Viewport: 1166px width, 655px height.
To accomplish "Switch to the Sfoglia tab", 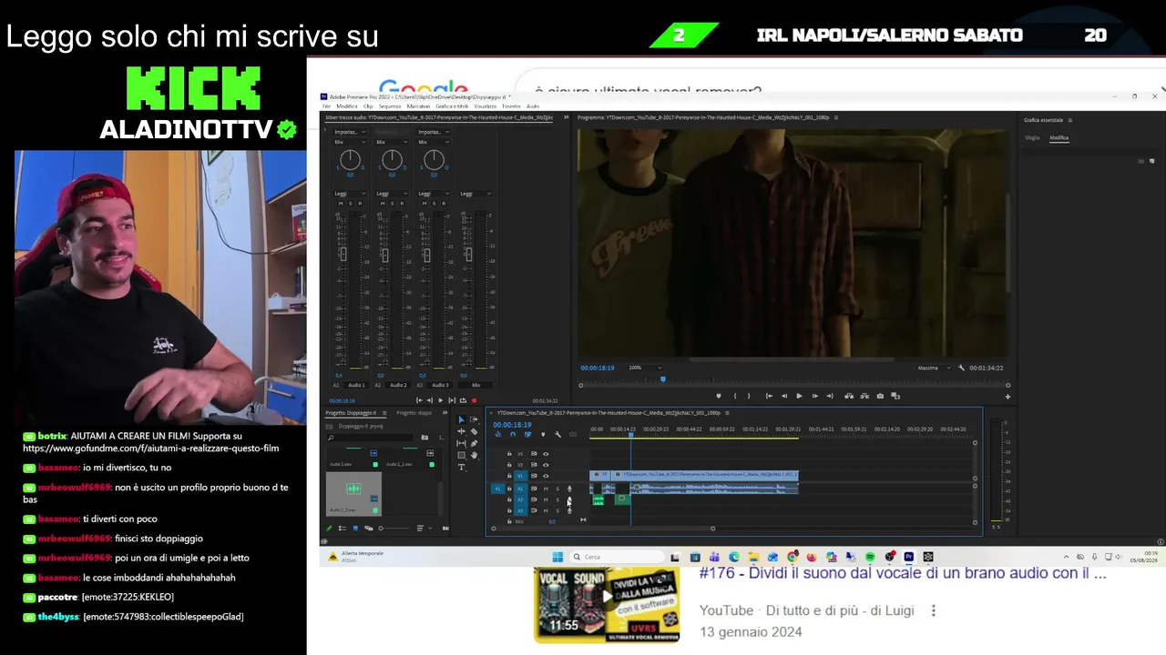I will point(1032,138).
